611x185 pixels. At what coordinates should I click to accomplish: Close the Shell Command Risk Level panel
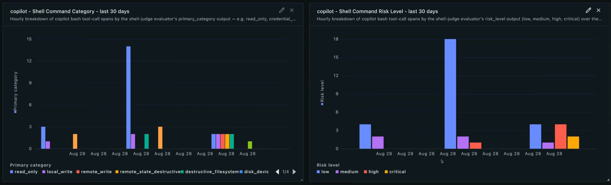598,10
